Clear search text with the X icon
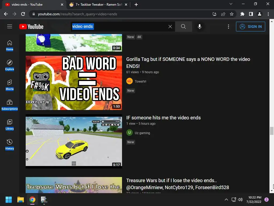274x206 pixels. (170, 27)
